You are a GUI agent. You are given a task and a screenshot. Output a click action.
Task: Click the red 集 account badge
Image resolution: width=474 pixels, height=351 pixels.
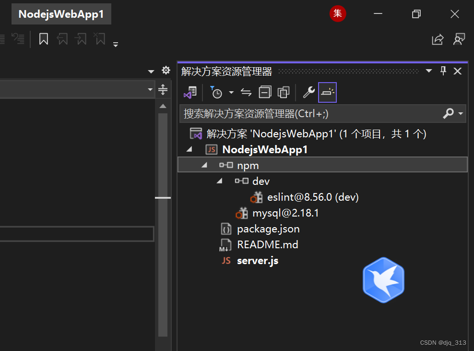[338, 13]
